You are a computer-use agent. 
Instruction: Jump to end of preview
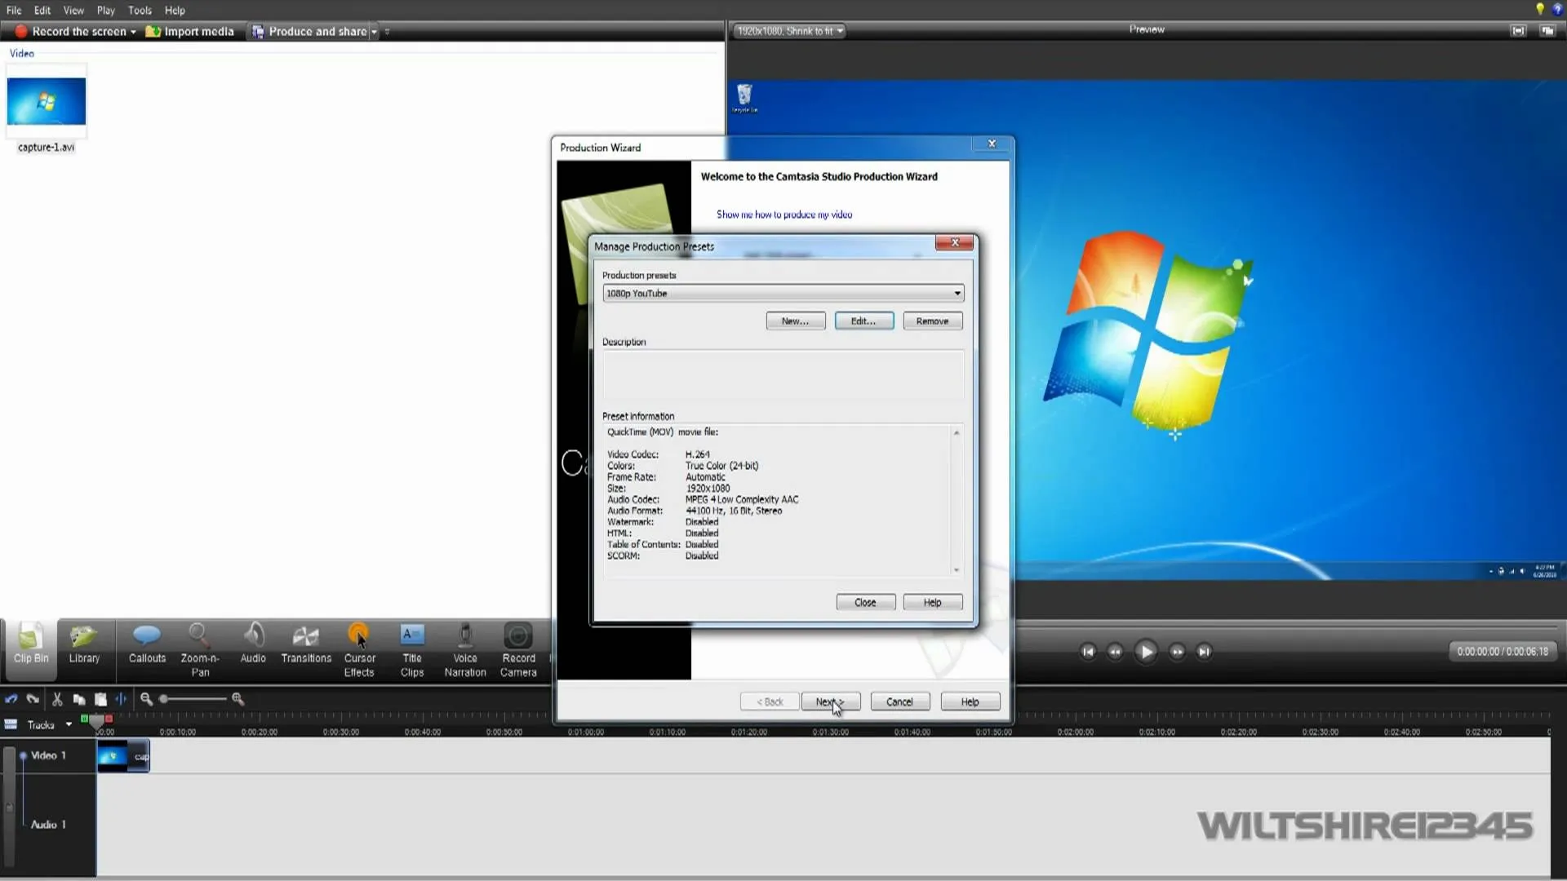pyautogui.click(x=1204, y=652)
